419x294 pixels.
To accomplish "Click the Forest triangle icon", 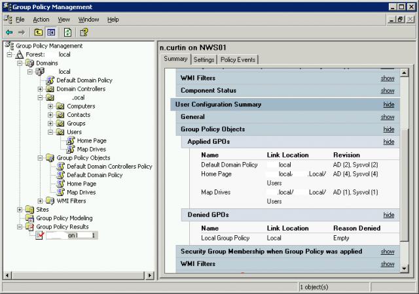I will point(19,54).
